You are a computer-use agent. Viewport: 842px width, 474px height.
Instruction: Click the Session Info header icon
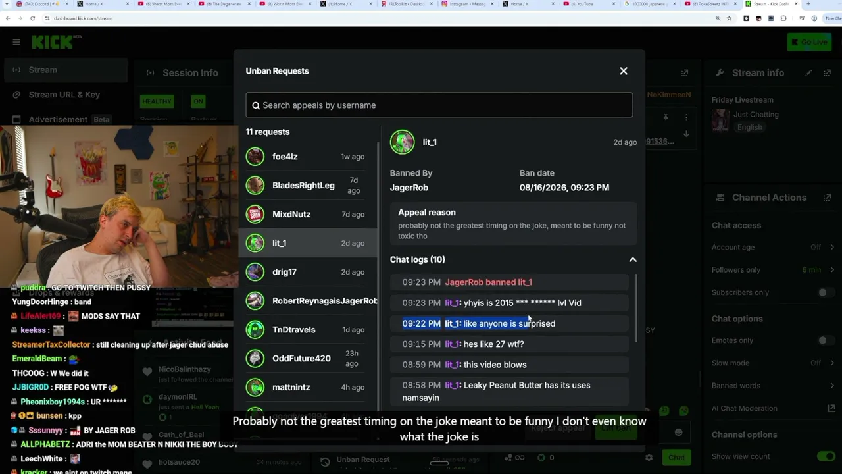point(150,73)
